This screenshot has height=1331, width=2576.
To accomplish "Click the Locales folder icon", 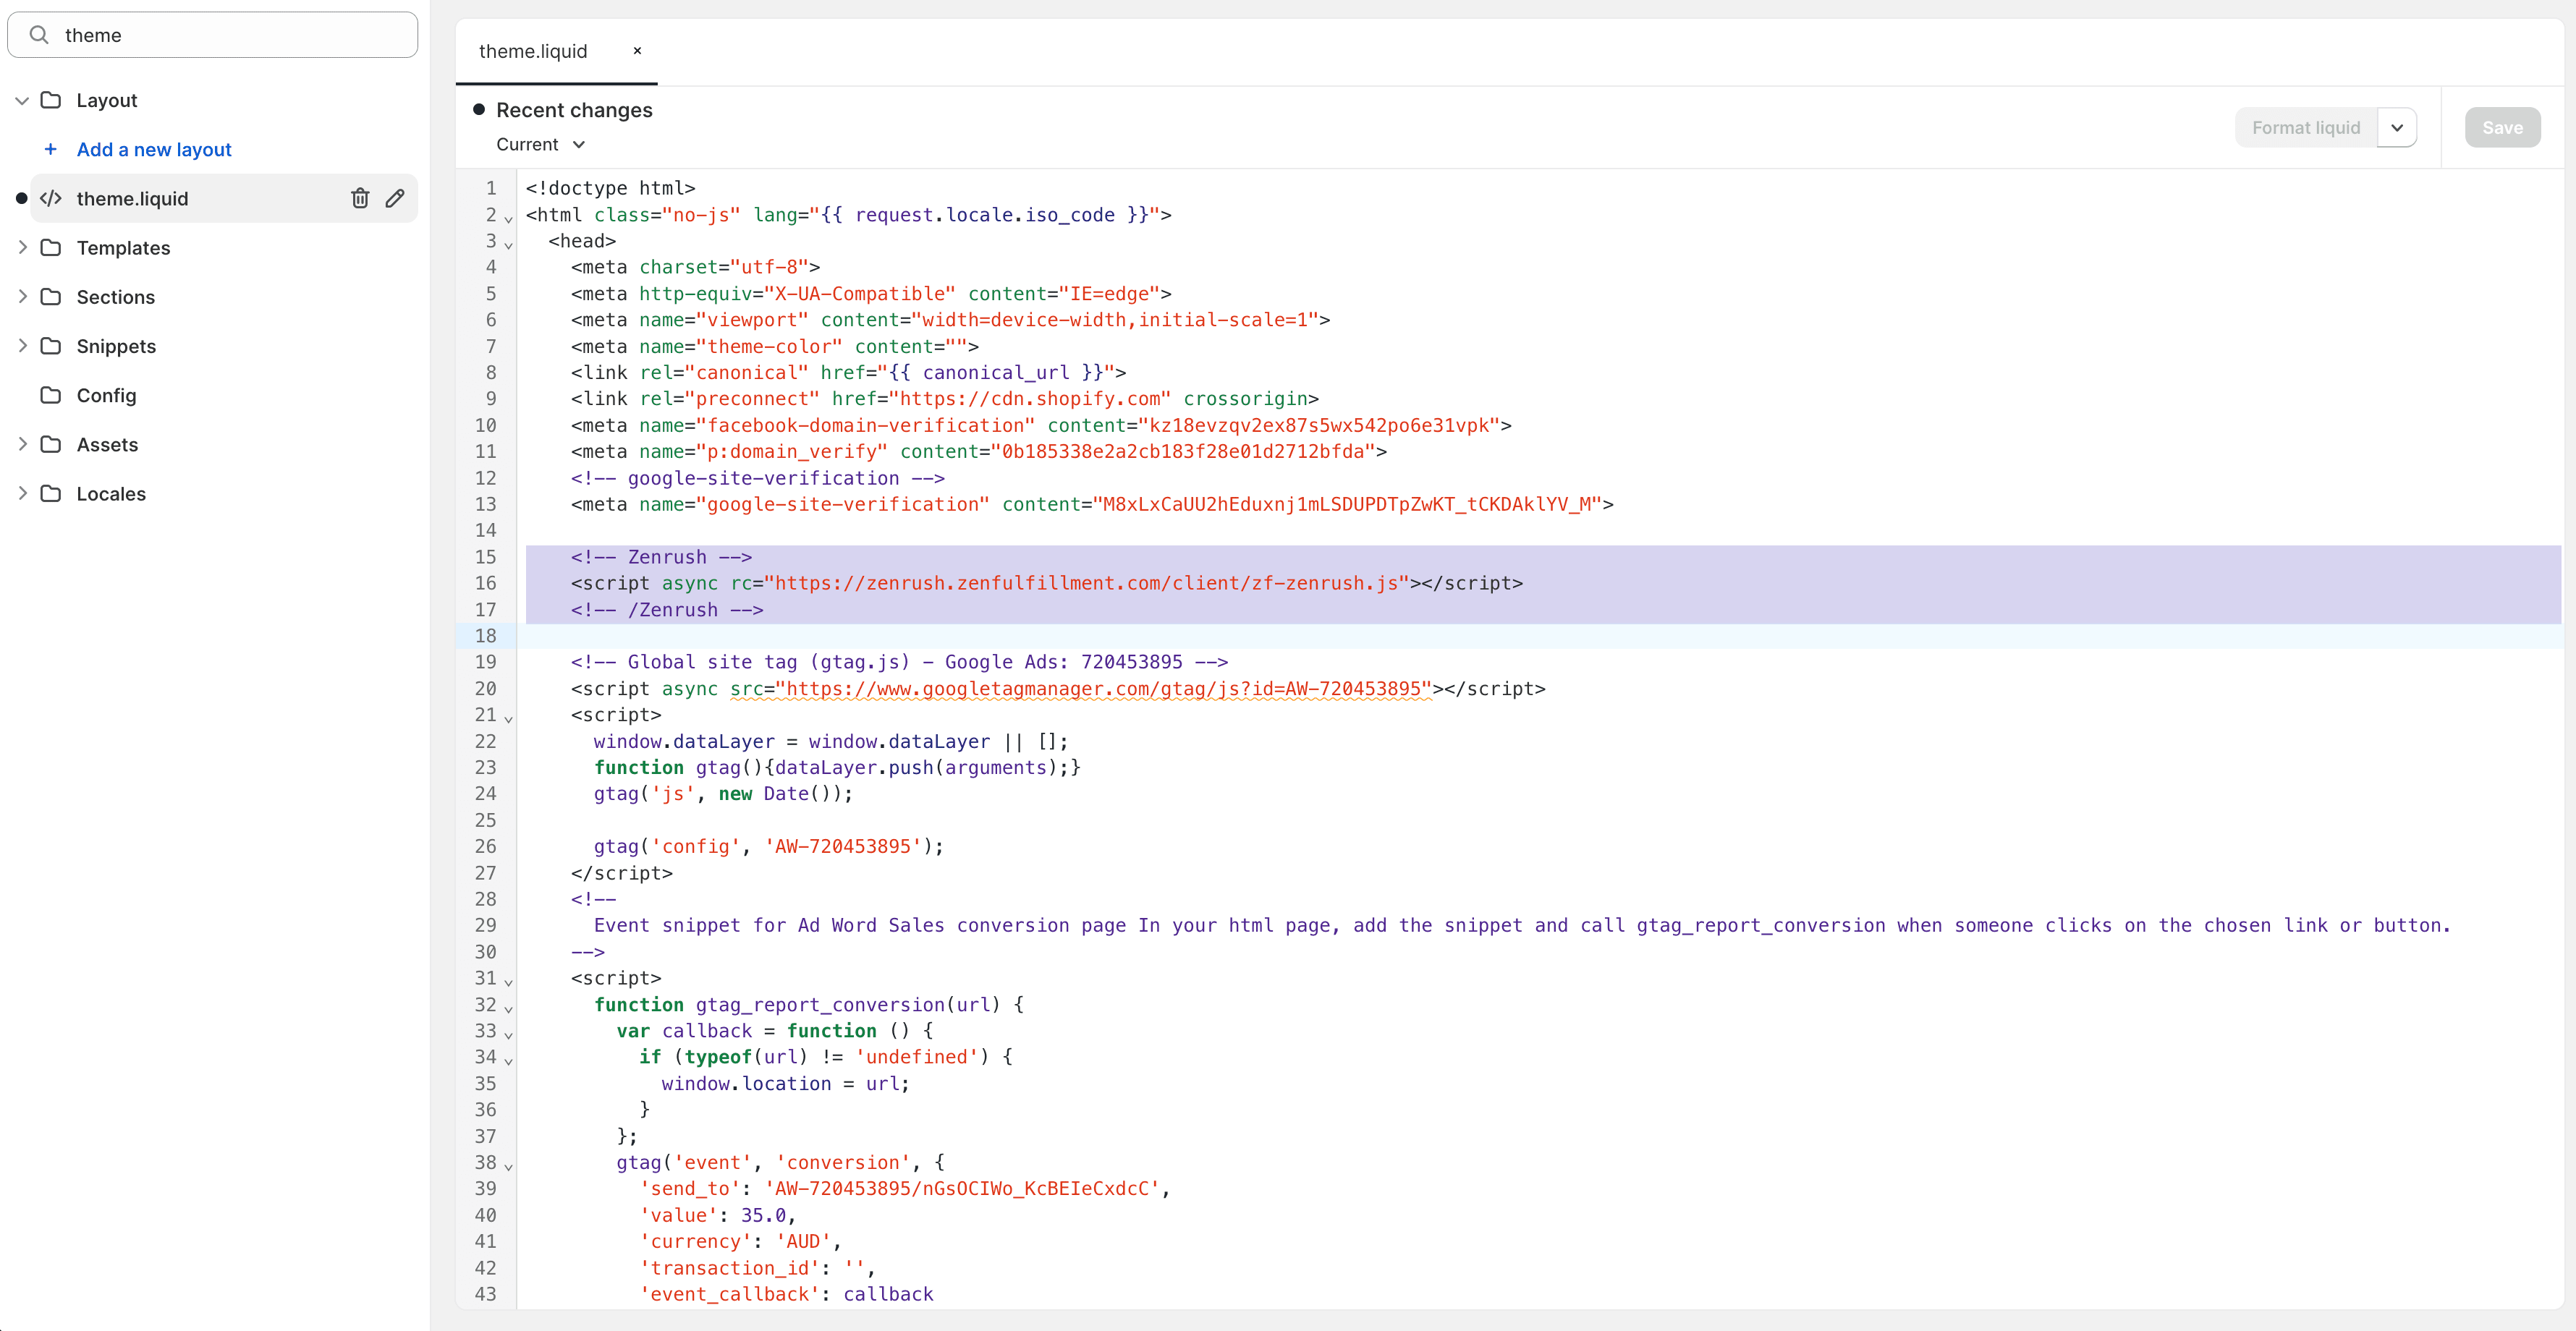I will pos(50,493).
